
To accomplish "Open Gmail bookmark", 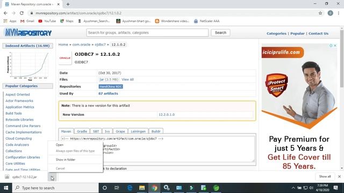I will pyautogui.click(x=27, y=21).
